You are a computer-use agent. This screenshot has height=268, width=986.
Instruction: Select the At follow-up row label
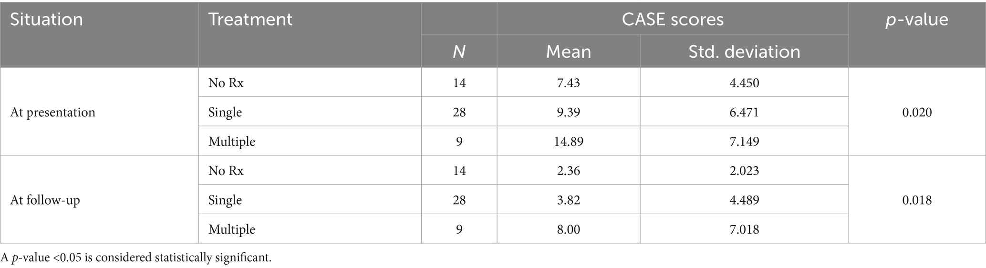(x=45, y=200)
